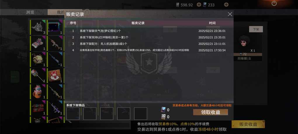Close the 贩卖记录 dialog

(230, 14)
